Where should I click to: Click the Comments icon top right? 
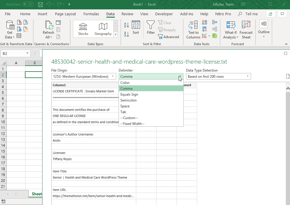pyautogui.click(x=282, y=14)
